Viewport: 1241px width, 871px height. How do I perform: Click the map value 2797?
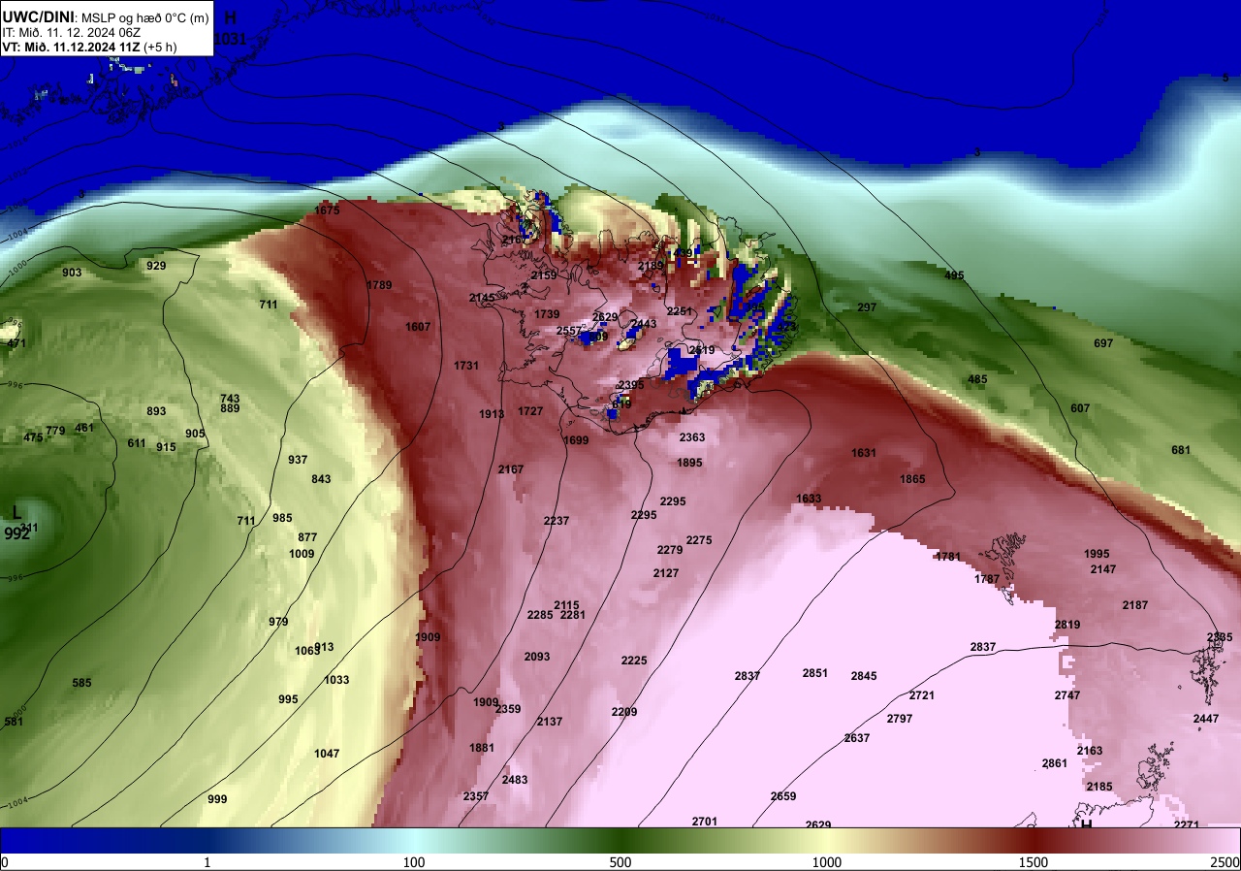tap(900, 719)
